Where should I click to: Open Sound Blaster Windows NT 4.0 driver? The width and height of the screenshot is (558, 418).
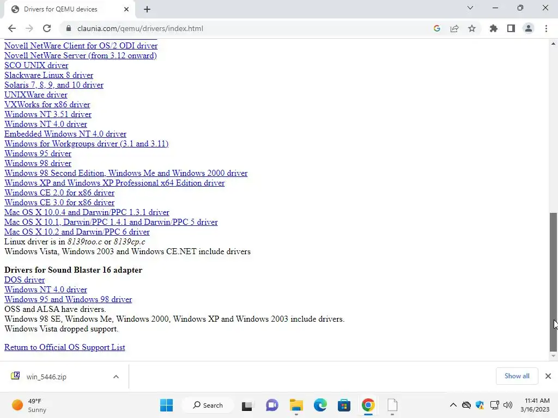46,290
